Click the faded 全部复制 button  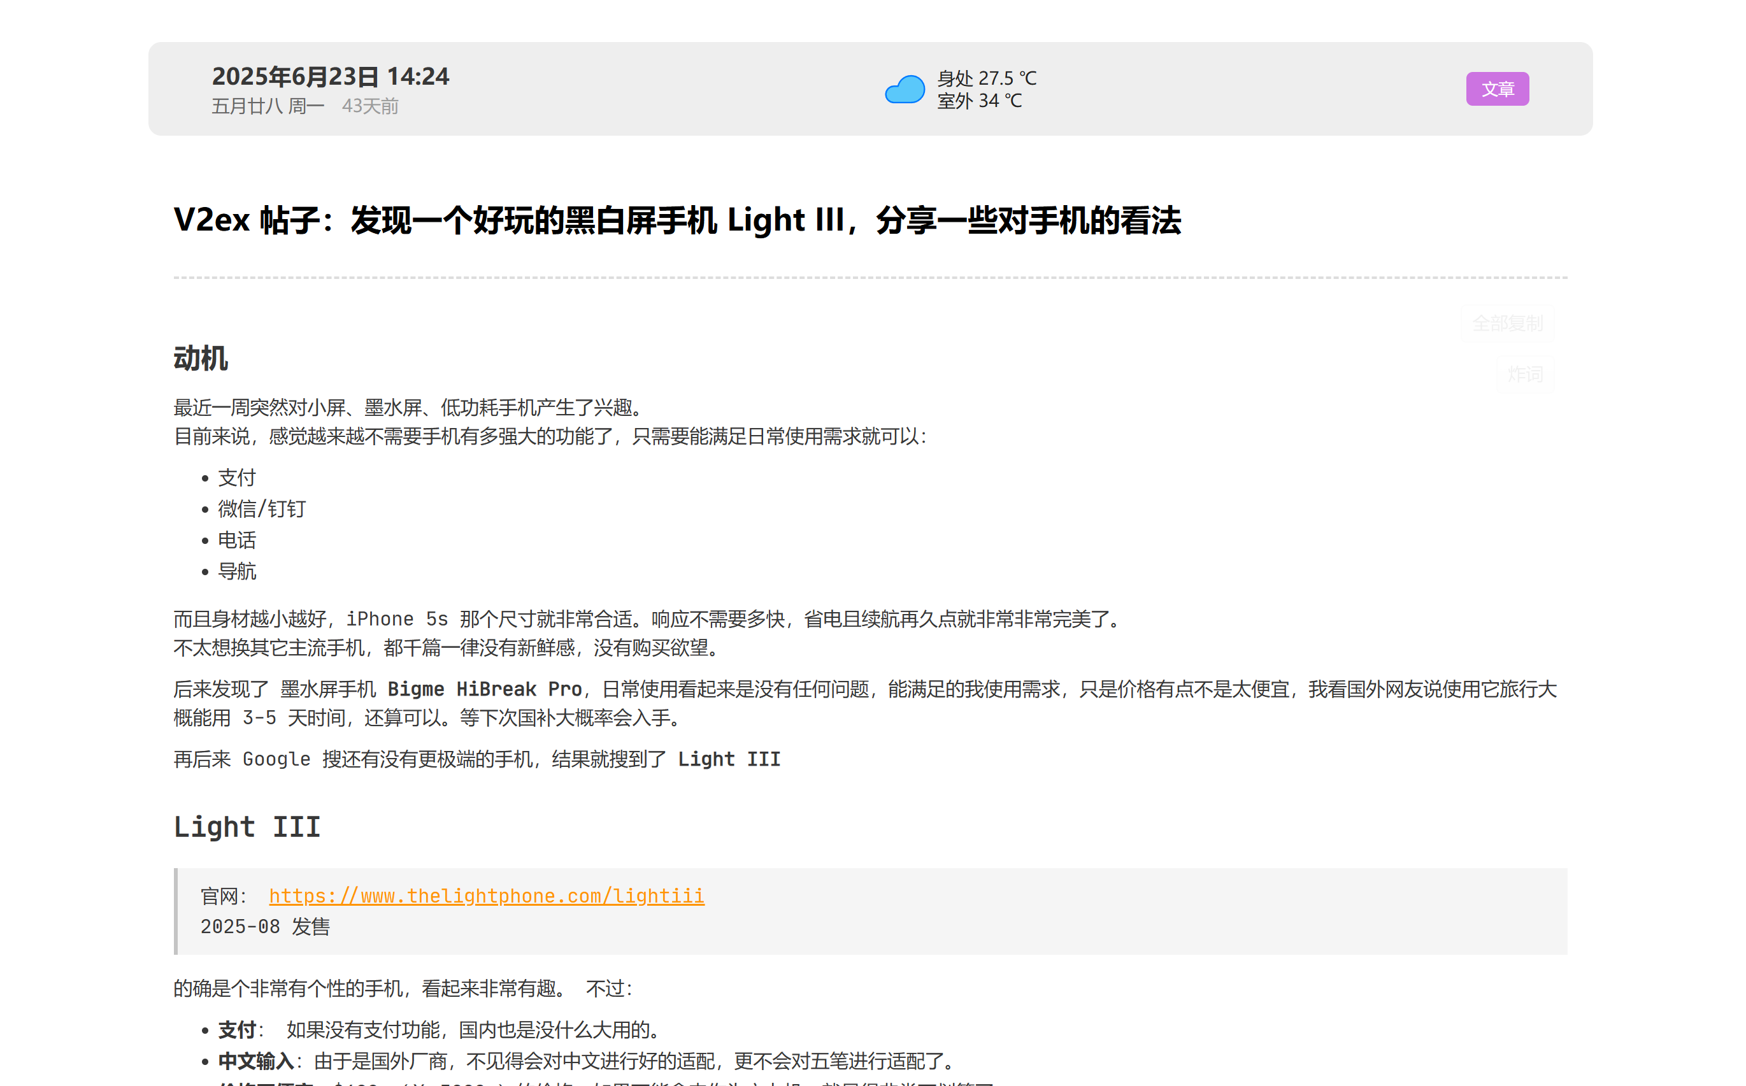pos(1507,323)
